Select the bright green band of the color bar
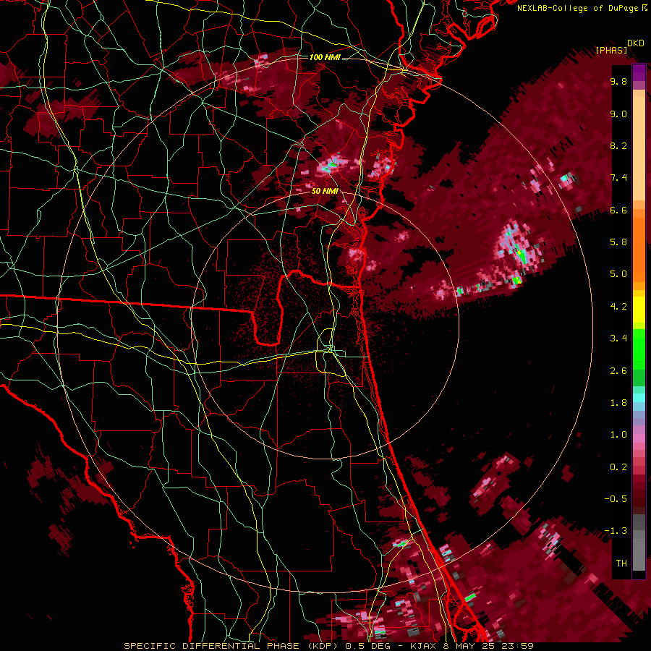 click(639, 349)
